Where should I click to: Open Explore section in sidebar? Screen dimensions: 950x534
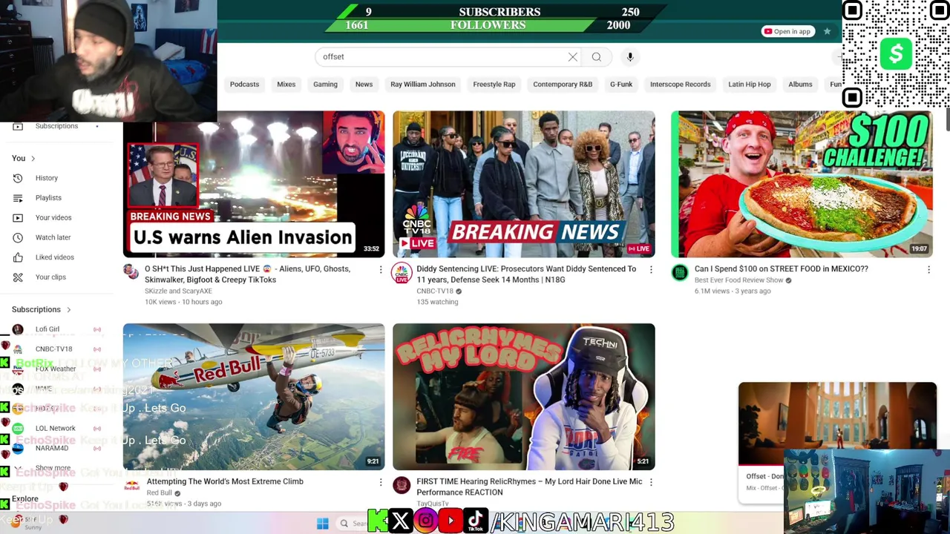coord(24,499)
